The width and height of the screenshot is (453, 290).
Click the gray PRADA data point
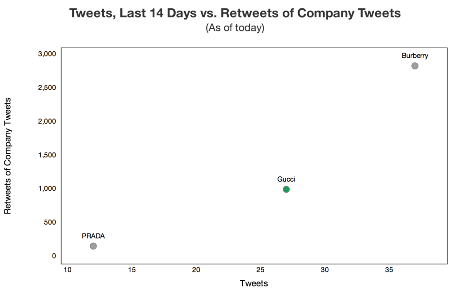93,246
